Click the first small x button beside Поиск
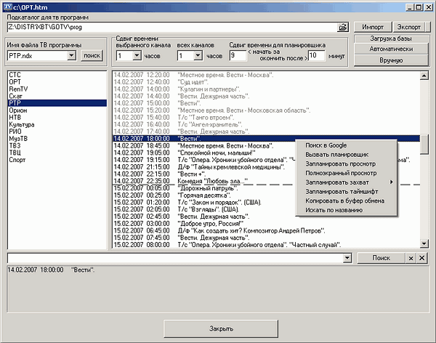The width and height of the screenshot is (436, 343). (410, 258)
